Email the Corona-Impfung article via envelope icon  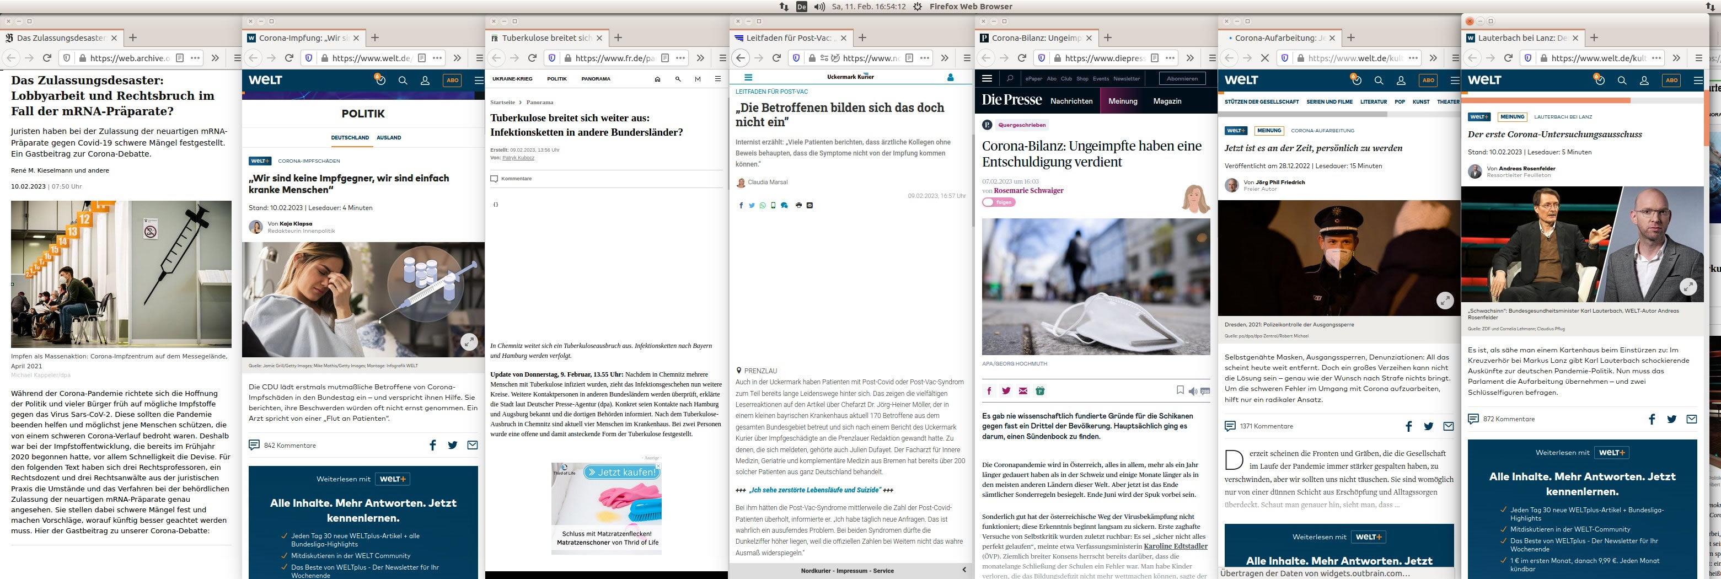point(473,445)
